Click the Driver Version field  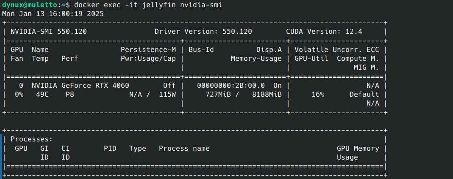pyautogui.click(x=203, y=31)
